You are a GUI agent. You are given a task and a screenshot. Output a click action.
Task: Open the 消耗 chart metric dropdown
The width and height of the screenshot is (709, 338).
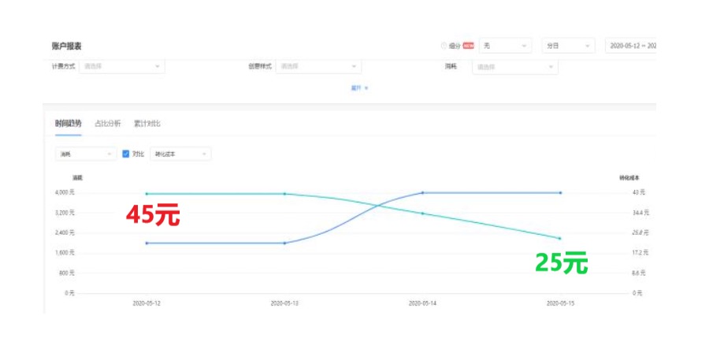(x=86, y=154)
